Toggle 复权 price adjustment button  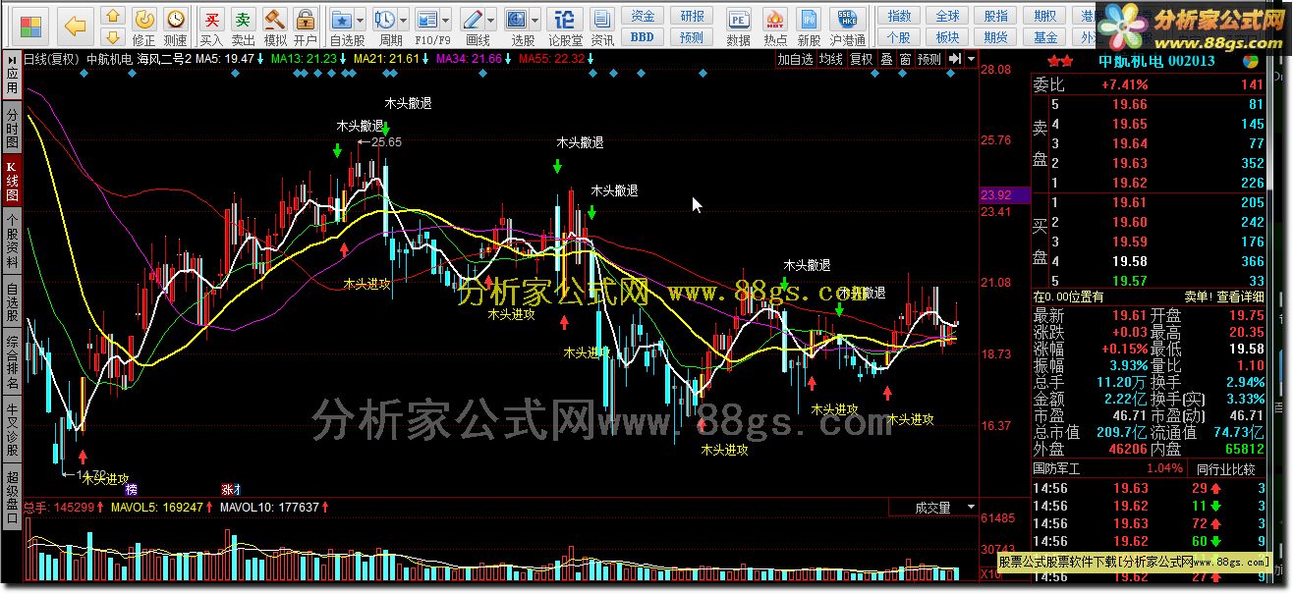click(x=862, y=59)
